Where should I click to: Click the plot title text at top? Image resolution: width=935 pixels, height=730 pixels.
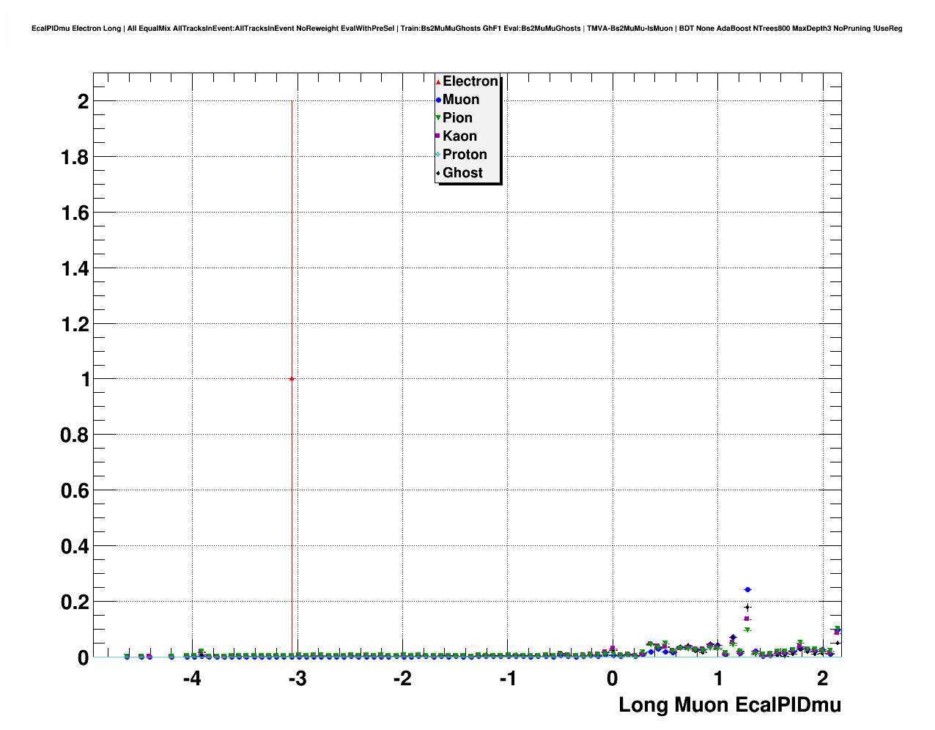[x=467, y=29]
